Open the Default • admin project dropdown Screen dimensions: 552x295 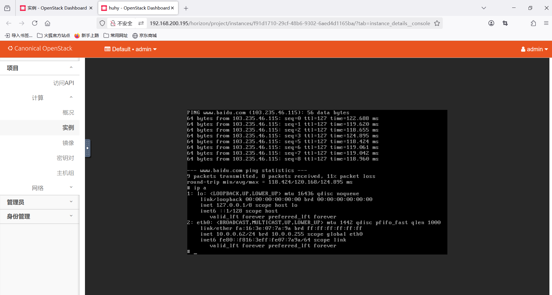131,49
